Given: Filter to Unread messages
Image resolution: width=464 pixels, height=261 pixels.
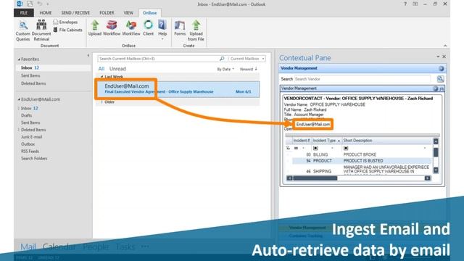Looking at the screenshot, I should coord(117,69).
